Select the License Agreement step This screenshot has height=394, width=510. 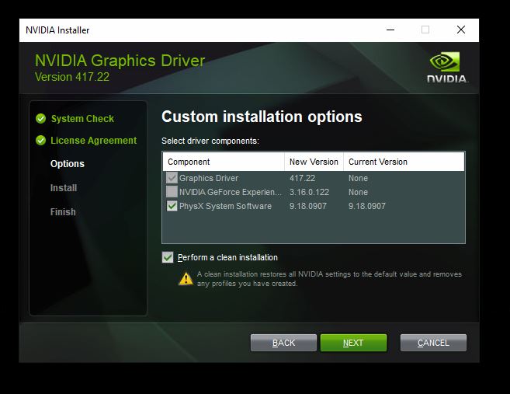point(94,141)
